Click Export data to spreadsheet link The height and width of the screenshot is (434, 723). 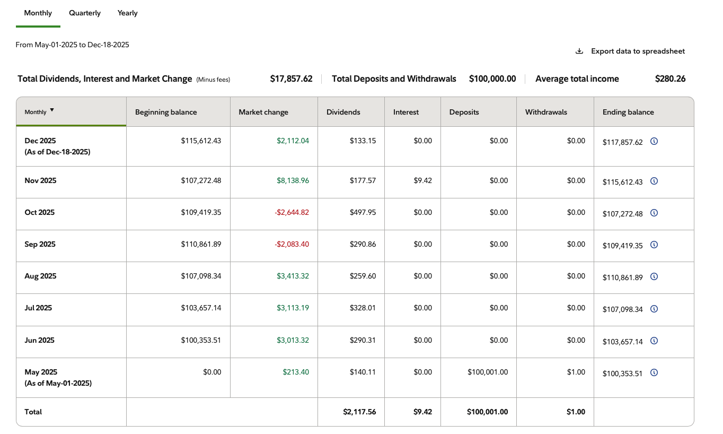click(x=638, y=51)
